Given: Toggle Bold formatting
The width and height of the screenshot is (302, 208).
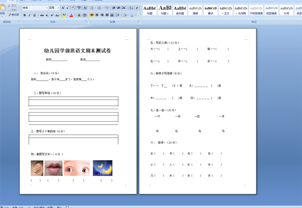Looking at the screenshot, I should 25,15.
